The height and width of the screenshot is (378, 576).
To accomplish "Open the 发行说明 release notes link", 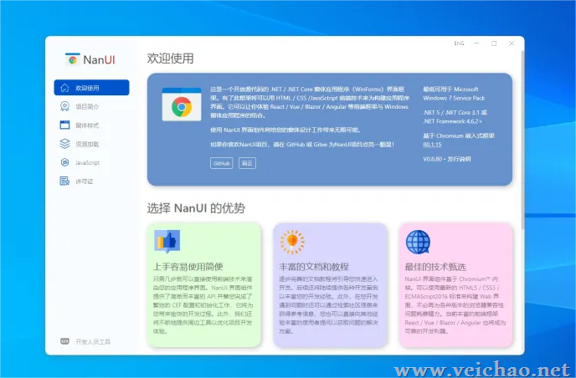I will [459, 159].
